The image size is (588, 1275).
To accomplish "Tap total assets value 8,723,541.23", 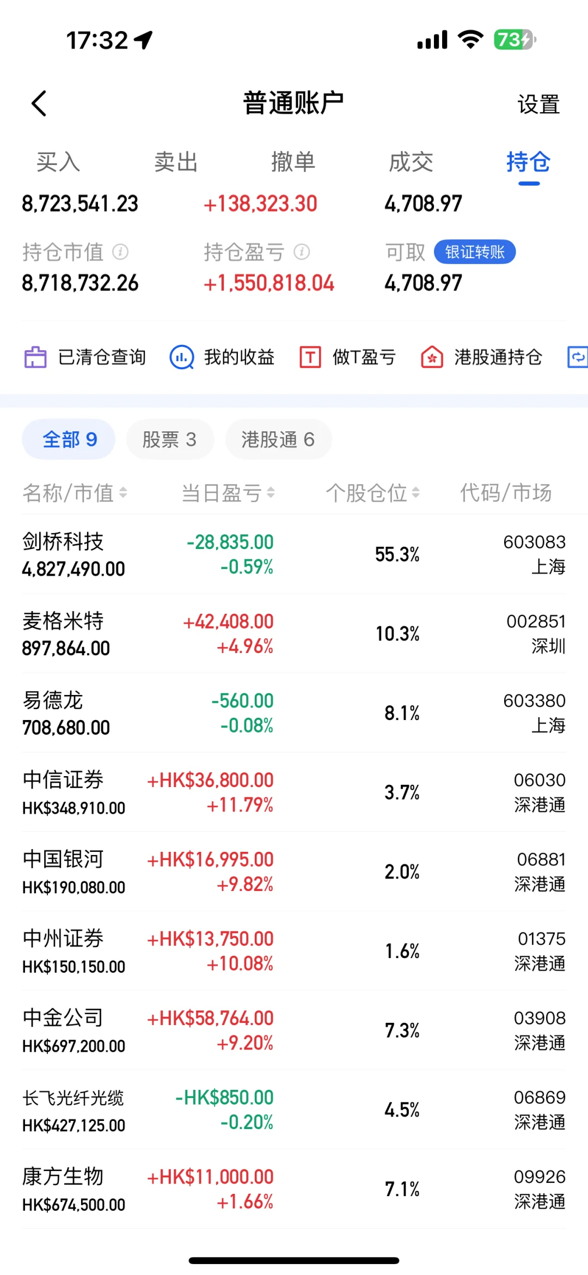I will pos(80,204).
